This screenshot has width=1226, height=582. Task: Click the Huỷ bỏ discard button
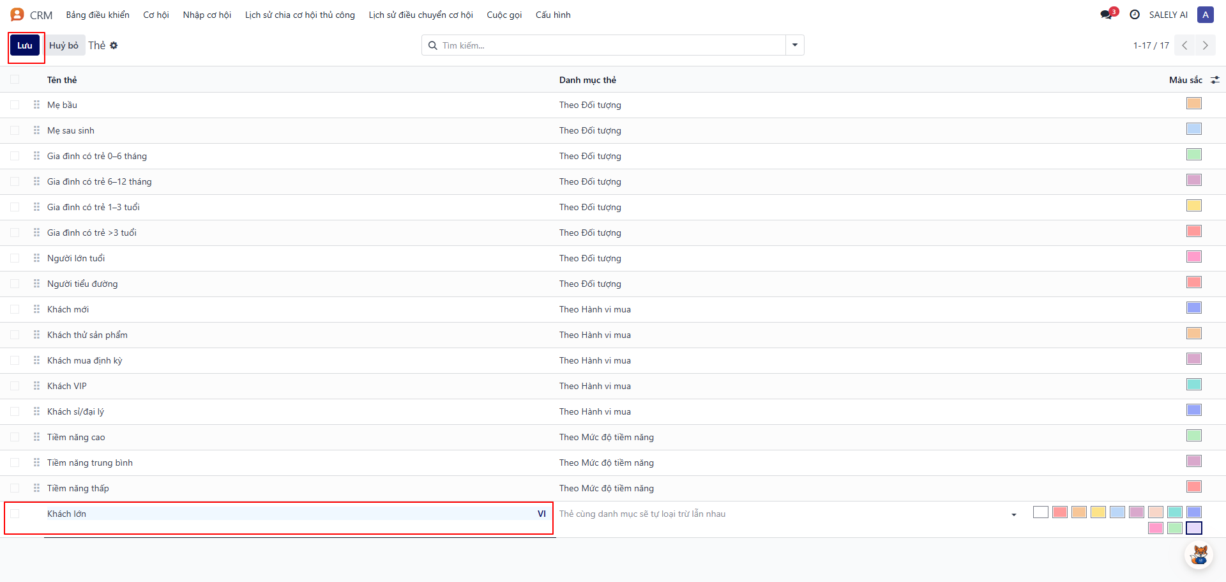point(64,45)
